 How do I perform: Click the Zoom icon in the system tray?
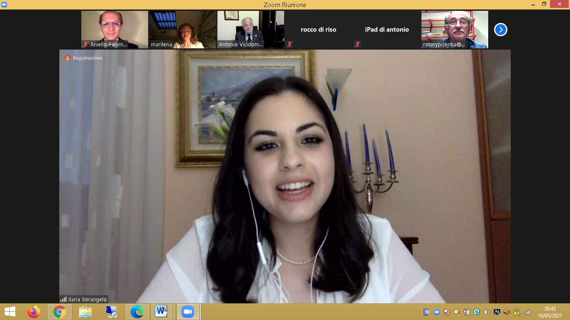436,312
